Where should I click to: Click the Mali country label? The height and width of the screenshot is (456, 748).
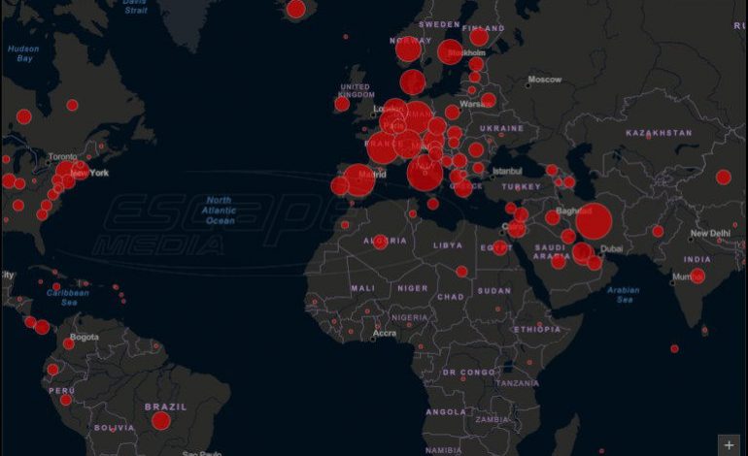(363, 288)
